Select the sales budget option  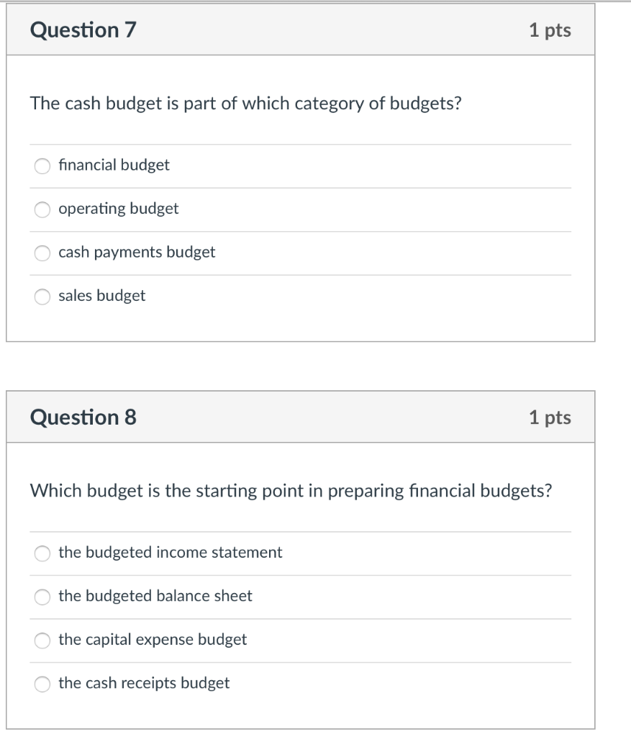[x=41, y=296]
